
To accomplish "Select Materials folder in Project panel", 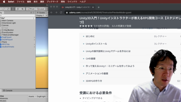I will pyautogui.click(x=4, y=99).
